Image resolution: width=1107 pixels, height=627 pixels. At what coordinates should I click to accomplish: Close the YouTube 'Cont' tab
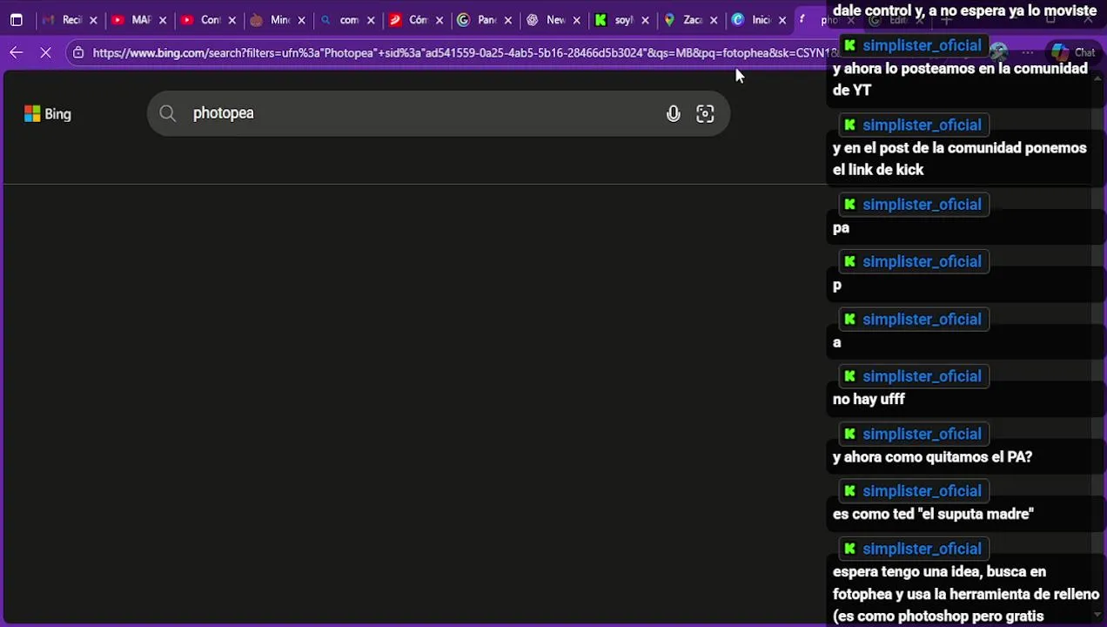point(231,20)
